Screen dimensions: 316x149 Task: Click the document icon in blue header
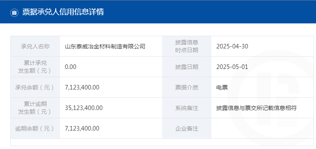(x=14, y=12)
